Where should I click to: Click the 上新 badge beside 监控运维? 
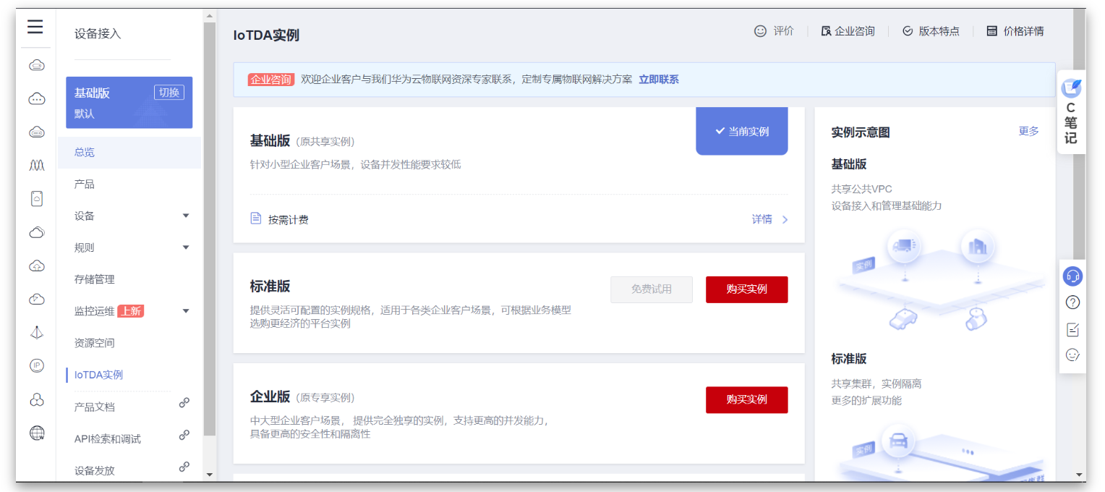point(130,311)
